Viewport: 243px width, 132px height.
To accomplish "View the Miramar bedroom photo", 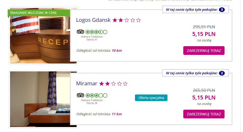I will pos(43,99).
